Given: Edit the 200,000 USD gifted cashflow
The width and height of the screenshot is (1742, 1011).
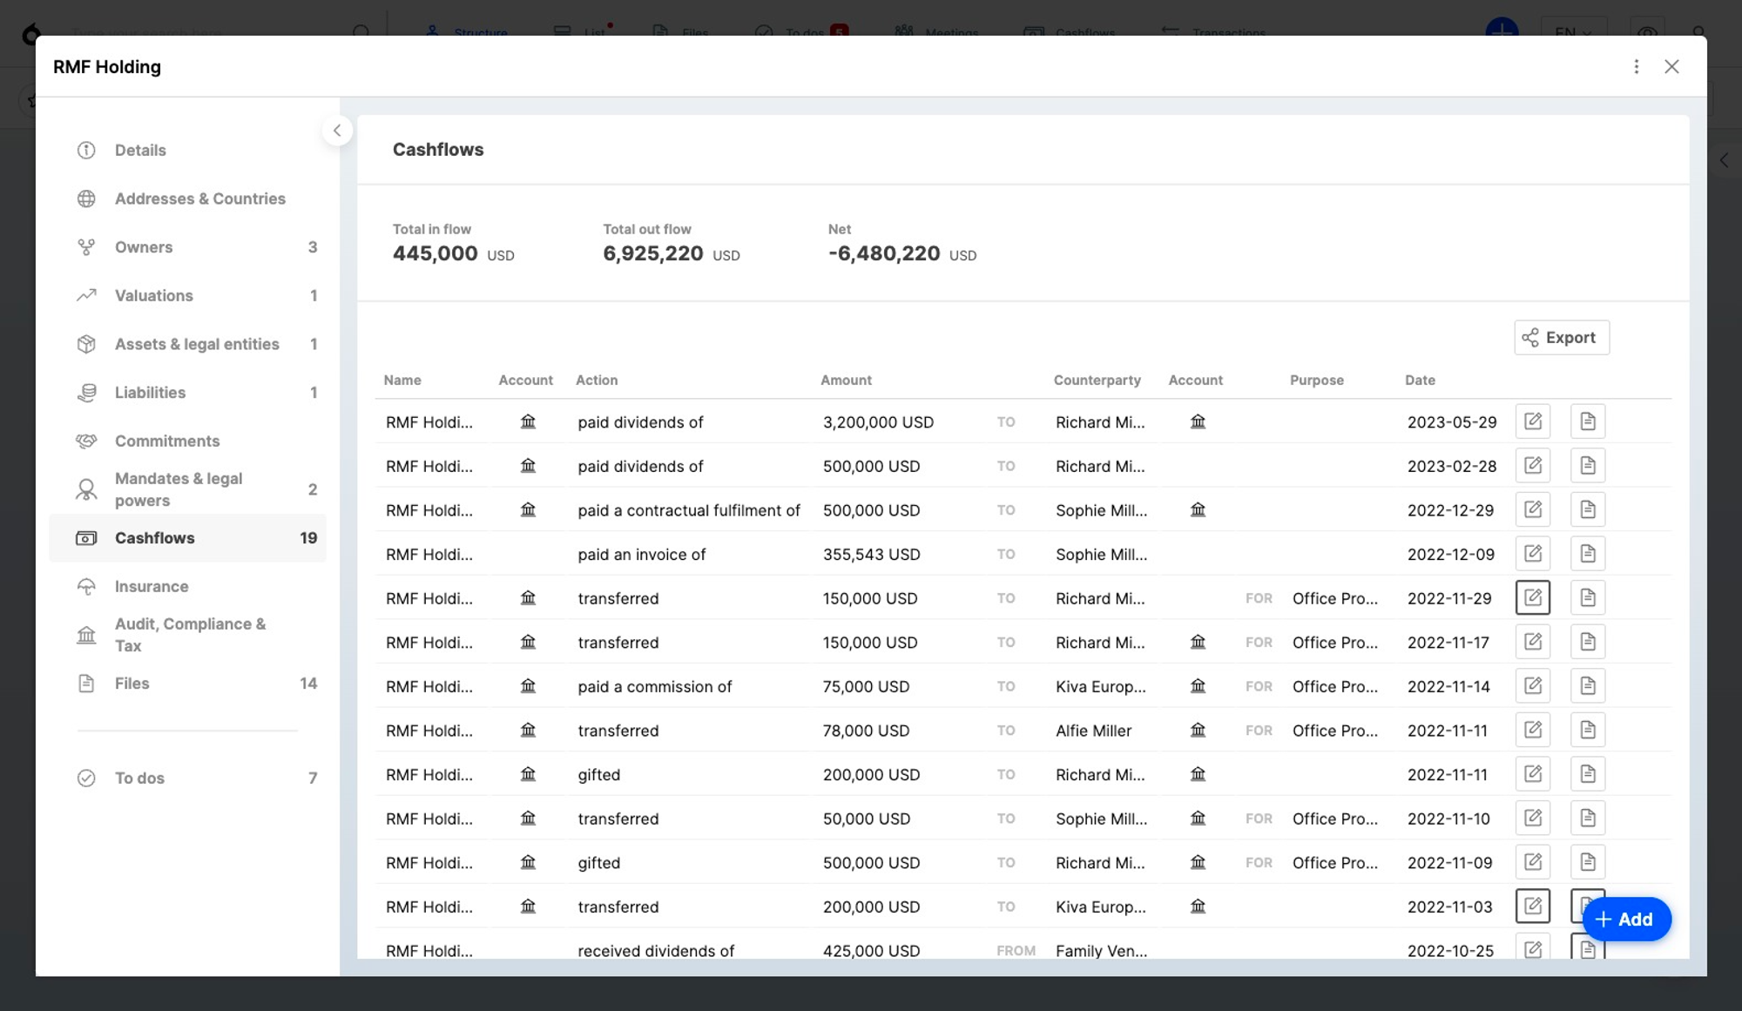Looking at the screenshot, I should pos(1533,774).
